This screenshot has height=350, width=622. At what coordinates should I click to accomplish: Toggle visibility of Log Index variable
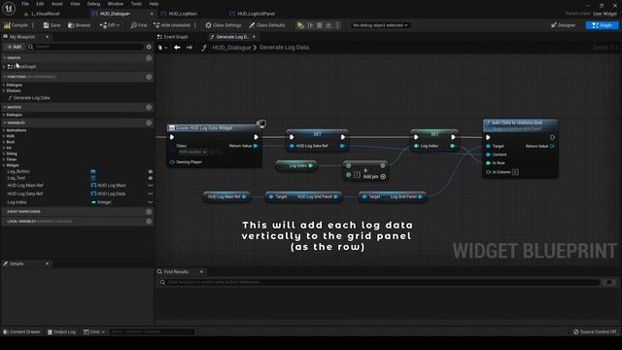coord(151,202)
